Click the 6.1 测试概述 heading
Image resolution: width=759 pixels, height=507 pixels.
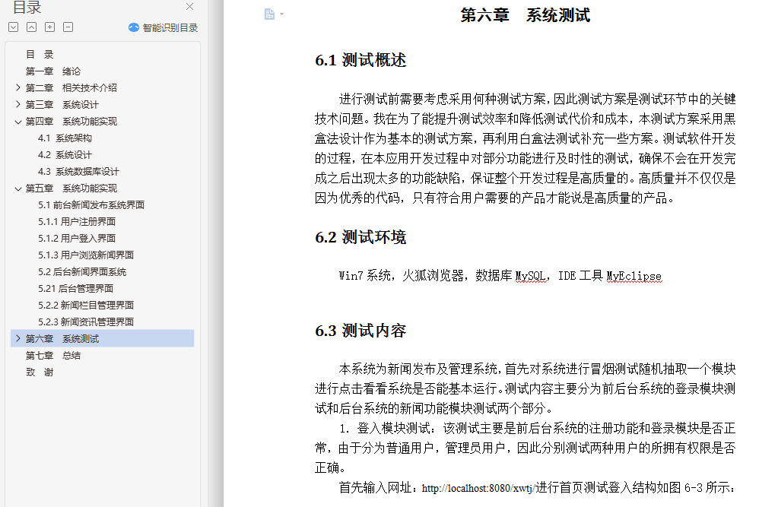click(360, 60)
